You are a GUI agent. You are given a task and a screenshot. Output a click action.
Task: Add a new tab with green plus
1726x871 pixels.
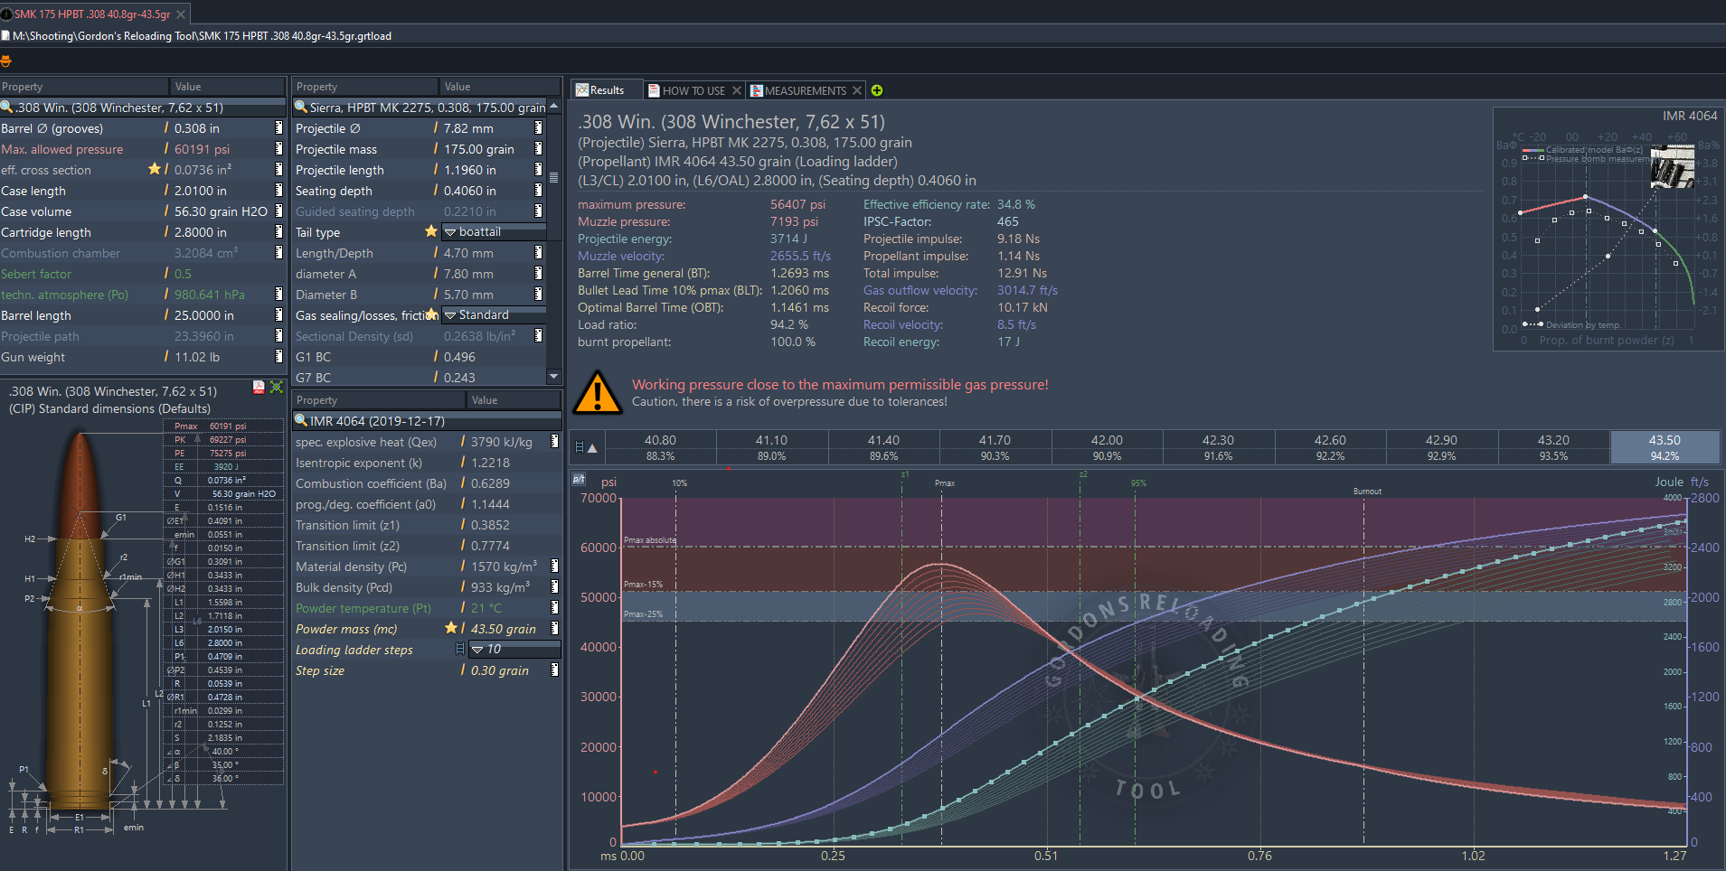click(x=877, y=90)
